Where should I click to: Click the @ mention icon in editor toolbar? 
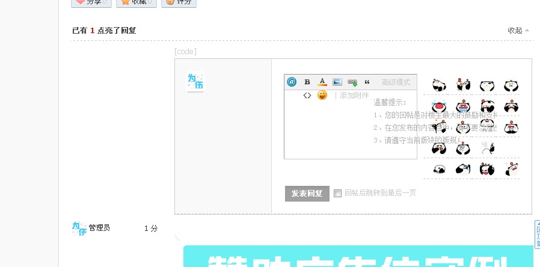coord(292,82)
